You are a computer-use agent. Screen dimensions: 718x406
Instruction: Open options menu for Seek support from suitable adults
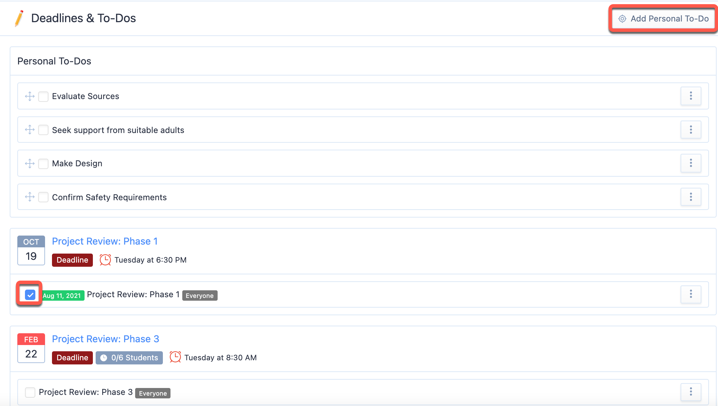coord(691,130)
